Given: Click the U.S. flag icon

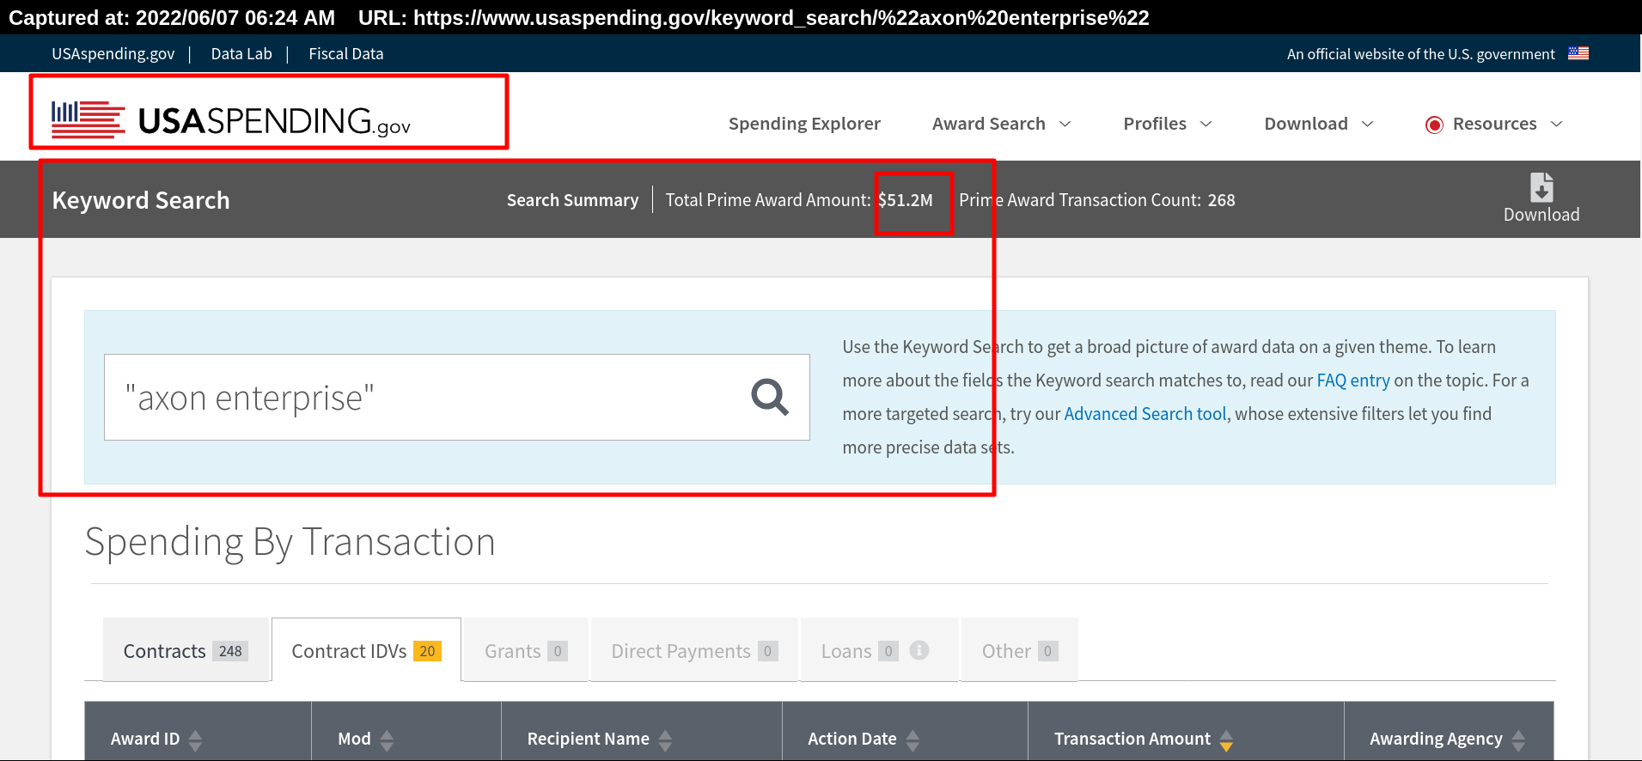Looking at the screenshot, I should (1578, 53).
